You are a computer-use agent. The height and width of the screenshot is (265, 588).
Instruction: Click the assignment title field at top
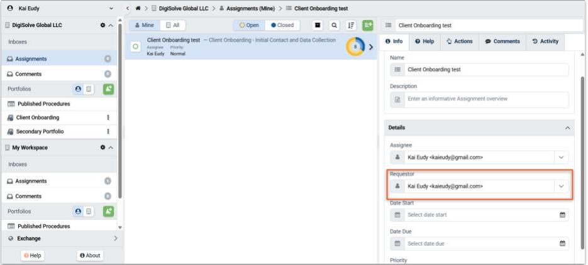(489, 26)
